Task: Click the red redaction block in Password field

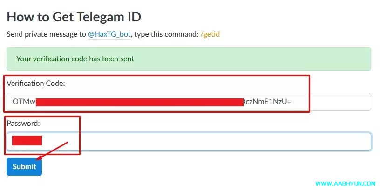Action: click(x=27, y=140)
